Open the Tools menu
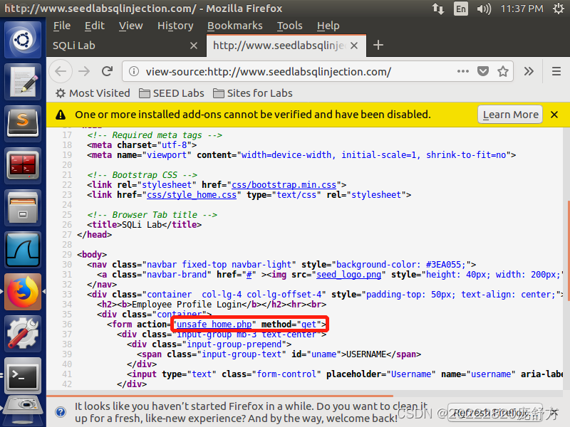 (x=290, y=26)
